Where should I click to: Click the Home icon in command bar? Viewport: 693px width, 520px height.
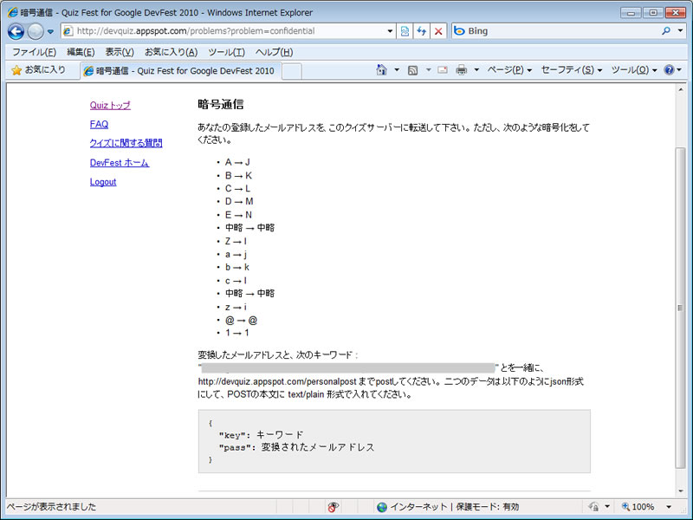pyautogui.click(x=381, y=70)
